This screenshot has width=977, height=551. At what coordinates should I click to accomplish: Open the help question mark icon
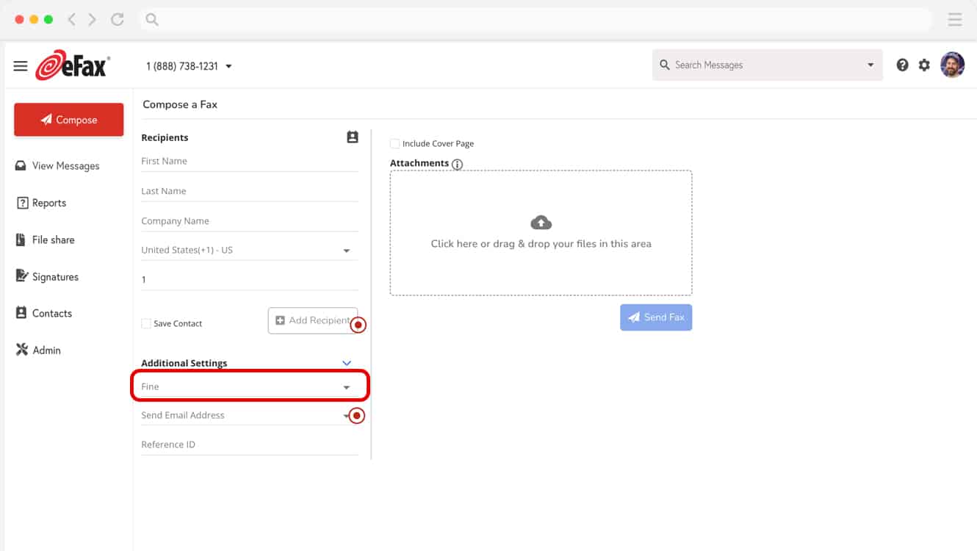[x=902, y=65]
